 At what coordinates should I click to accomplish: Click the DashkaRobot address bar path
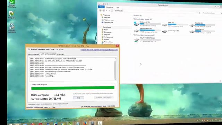[119, 11]
